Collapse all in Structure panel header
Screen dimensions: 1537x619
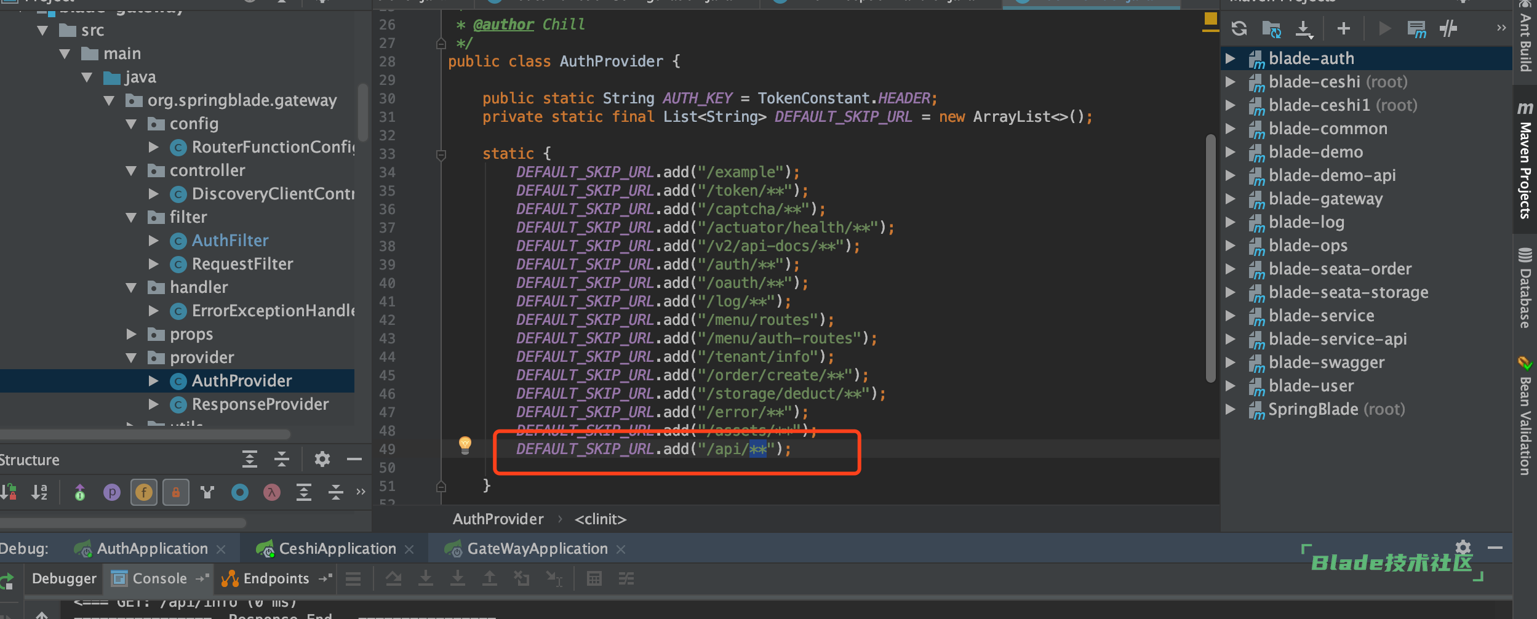coord(282,459)
